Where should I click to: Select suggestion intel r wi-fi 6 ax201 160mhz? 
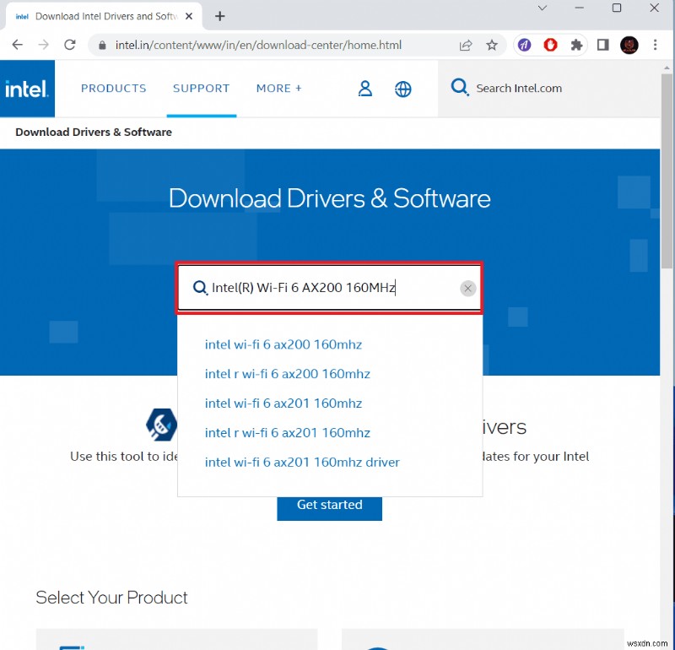[288, 432]
